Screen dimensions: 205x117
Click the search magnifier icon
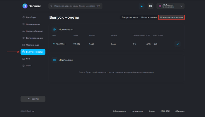tap(52, 6)
